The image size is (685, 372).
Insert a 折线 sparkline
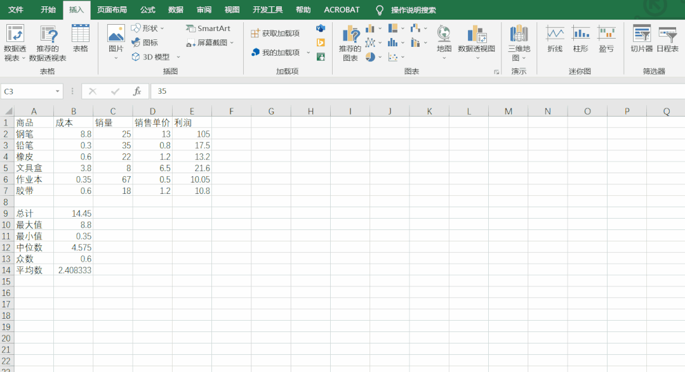pyautogui.click(x=555, y=39)
